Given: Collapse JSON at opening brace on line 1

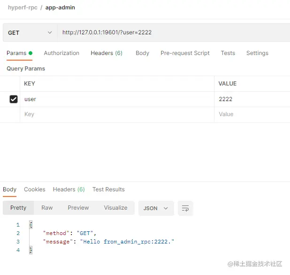Looking at the screenshot, I should tap(31, 225).
